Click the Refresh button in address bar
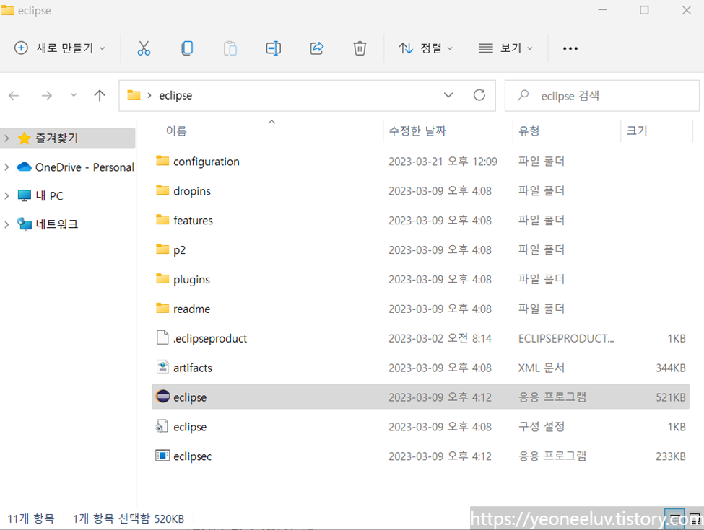This screenshot has width=704, height=530. pos(479,95)
